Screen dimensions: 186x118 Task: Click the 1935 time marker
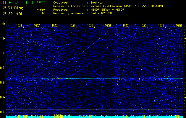coord(90,26)
